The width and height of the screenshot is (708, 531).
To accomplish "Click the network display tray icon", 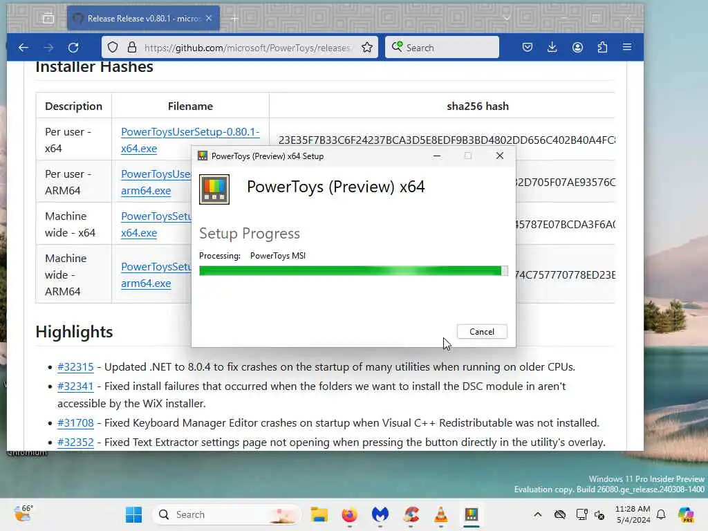I will (581, 514).
